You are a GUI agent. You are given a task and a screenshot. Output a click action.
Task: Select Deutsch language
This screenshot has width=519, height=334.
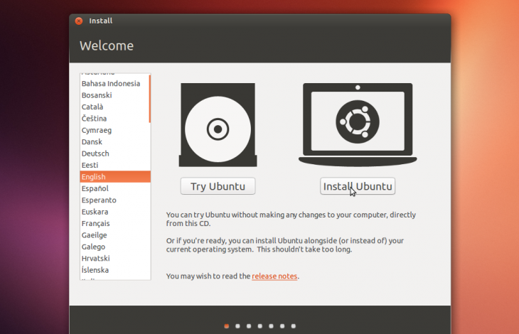[114, 153]
